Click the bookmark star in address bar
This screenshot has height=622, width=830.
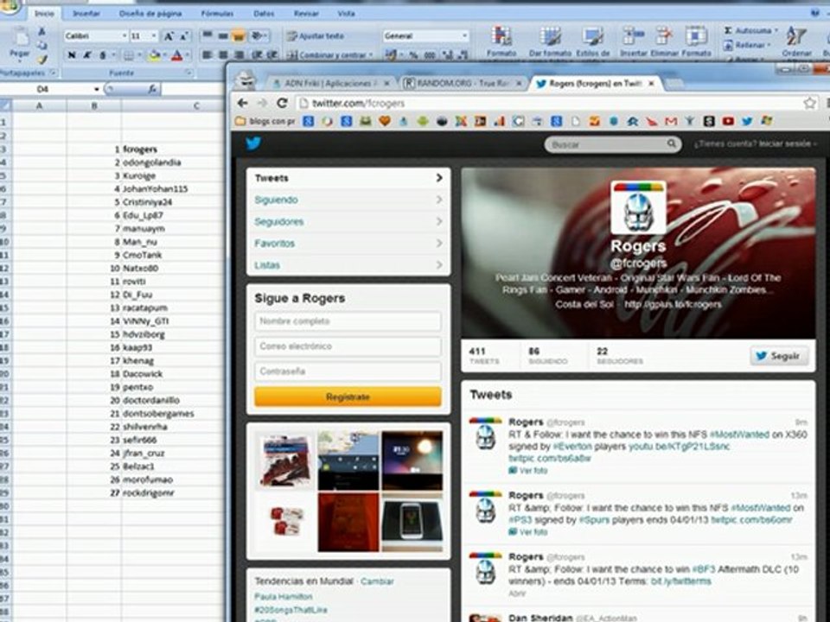tap(809, 103)
